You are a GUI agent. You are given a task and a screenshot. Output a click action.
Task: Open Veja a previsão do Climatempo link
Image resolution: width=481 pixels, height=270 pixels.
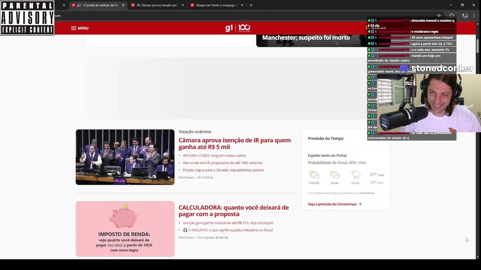coord(332,204)
